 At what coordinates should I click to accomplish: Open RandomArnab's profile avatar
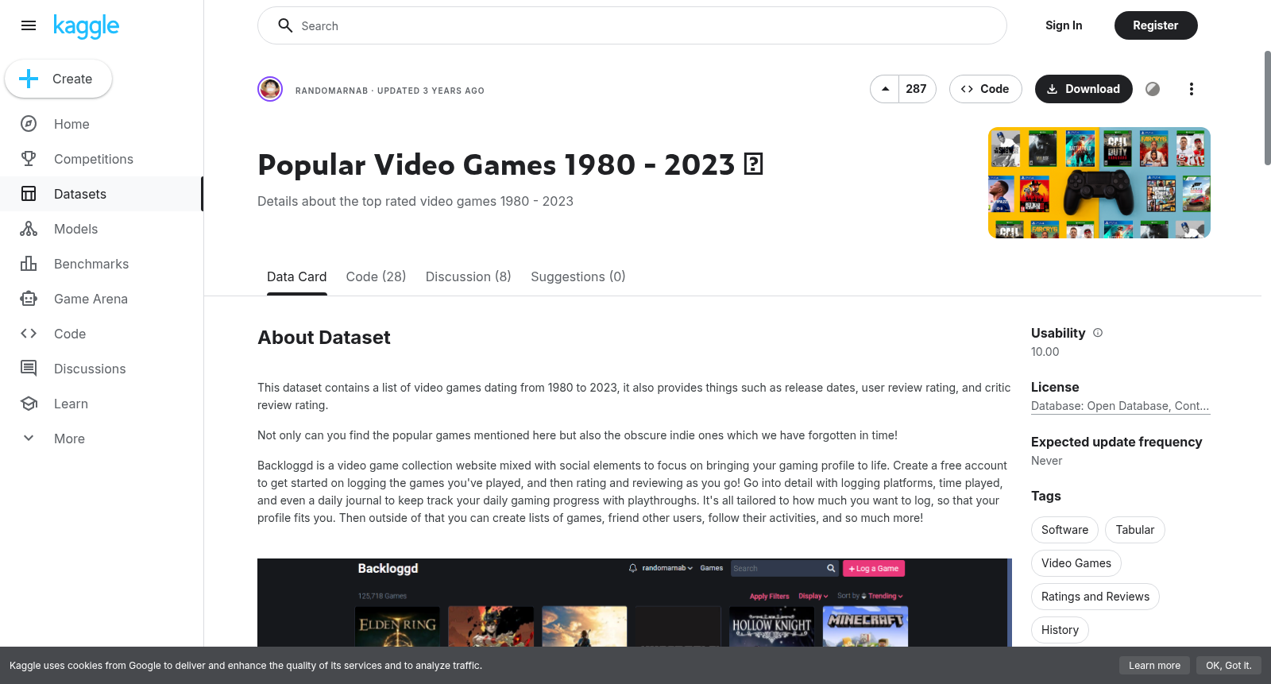pyautogui.click(x=270, y=89)
